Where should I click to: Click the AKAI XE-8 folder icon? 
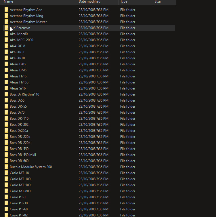(x=6, y=46)
